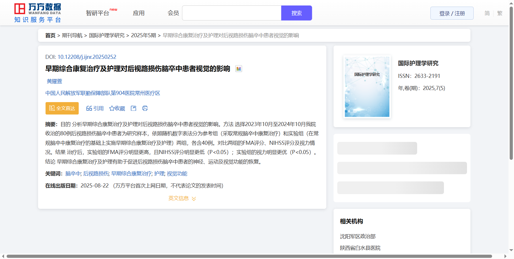514x259 pixels.
Task: Click the share icon under the affiliation
Action: coord(133,108)
